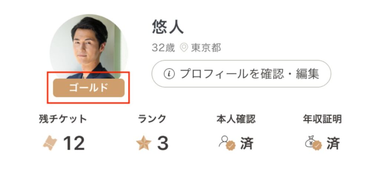Click the ゴールド membership badge
The image size is (380, 181).
pyautogui.click(x=89, y=88)
